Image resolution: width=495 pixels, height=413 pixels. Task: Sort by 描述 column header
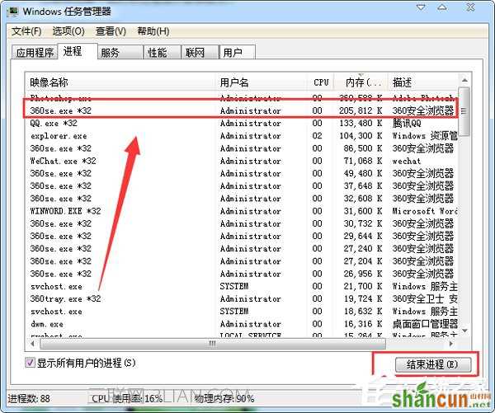pyautogui.click(x=423, y=82)
